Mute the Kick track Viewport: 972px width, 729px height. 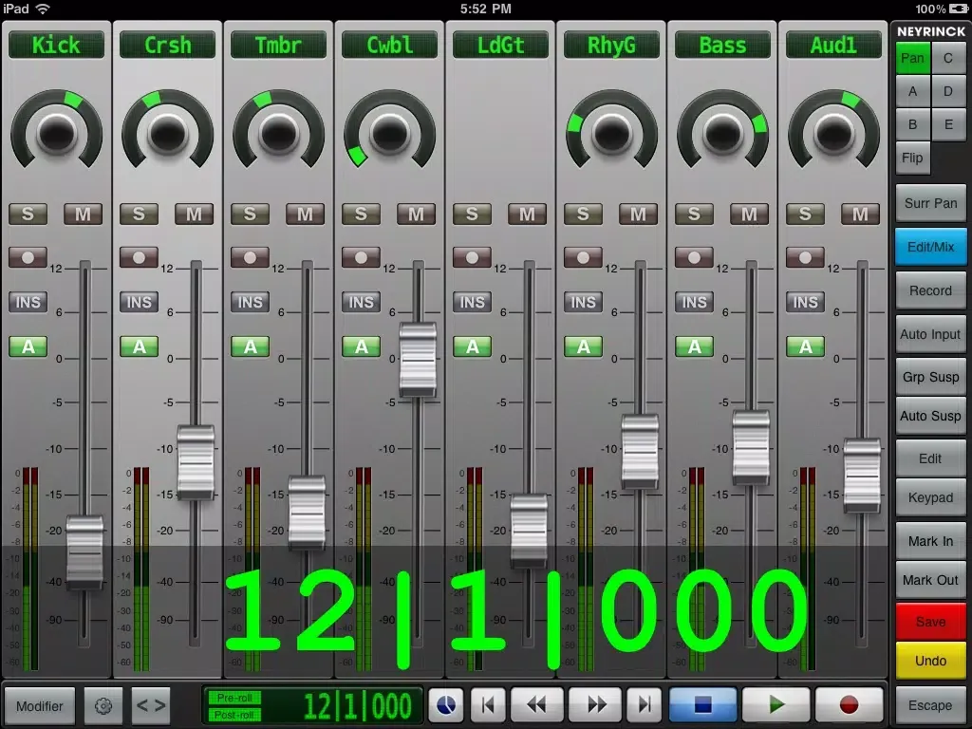[84, 214]
